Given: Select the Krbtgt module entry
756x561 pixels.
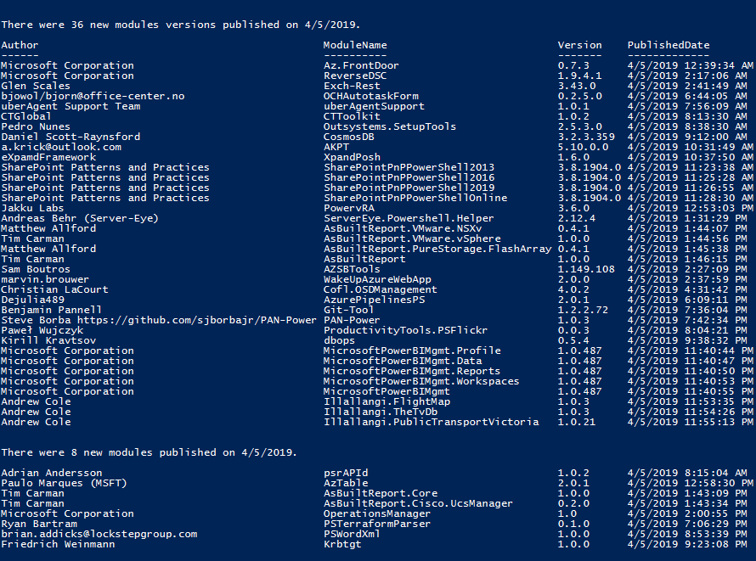Looking at the screenshot, I should pos(341,544).
